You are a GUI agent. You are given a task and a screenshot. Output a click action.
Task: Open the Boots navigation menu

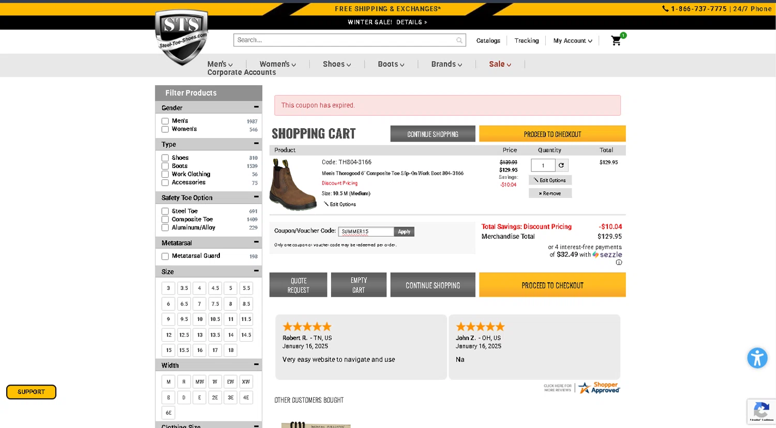point(391,64)
